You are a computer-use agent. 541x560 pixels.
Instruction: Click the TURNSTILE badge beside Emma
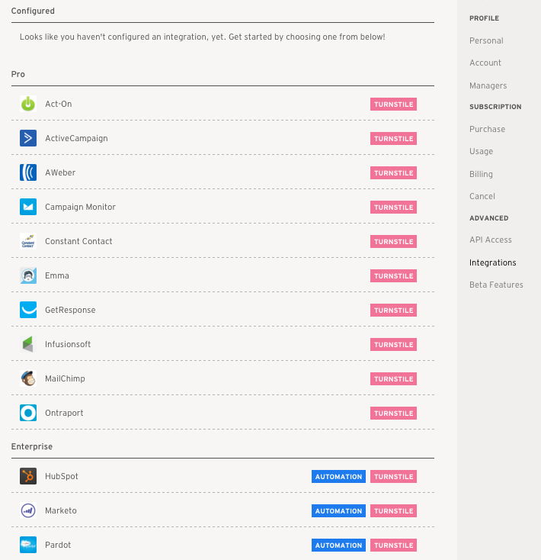coord(393,275)
